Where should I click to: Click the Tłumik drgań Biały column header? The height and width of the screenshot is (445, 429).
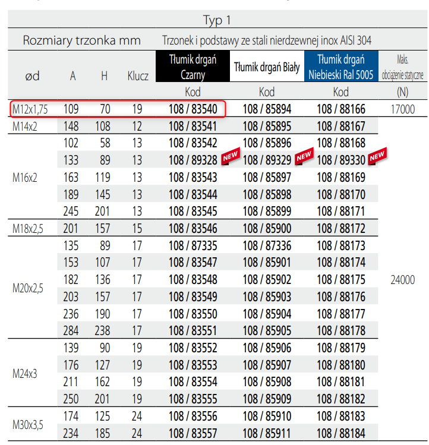(x=267, y=67)
